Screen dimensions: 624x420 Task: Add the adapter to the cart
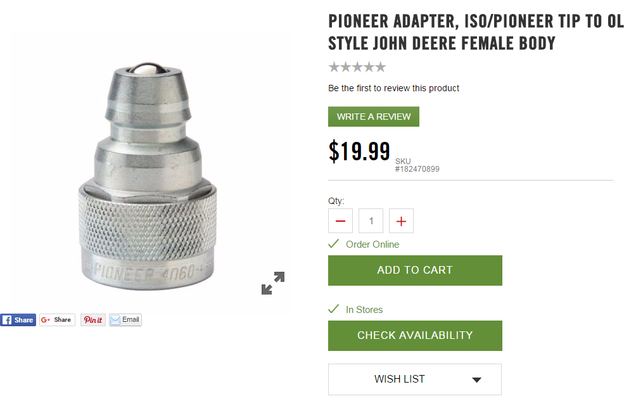pos(415,270)
